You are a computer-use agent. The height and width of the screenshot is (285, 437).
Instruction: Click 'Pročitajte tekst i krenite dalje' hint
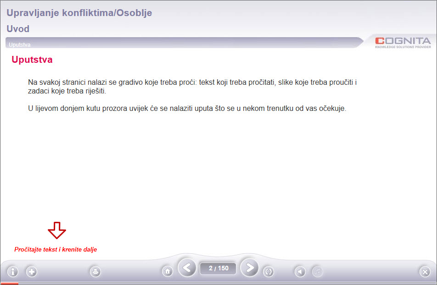(56, 250)
